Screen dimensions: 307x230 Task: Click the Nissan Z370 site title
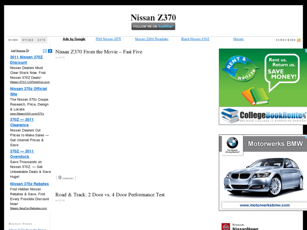pyautogui.click(x=153, y=17)
